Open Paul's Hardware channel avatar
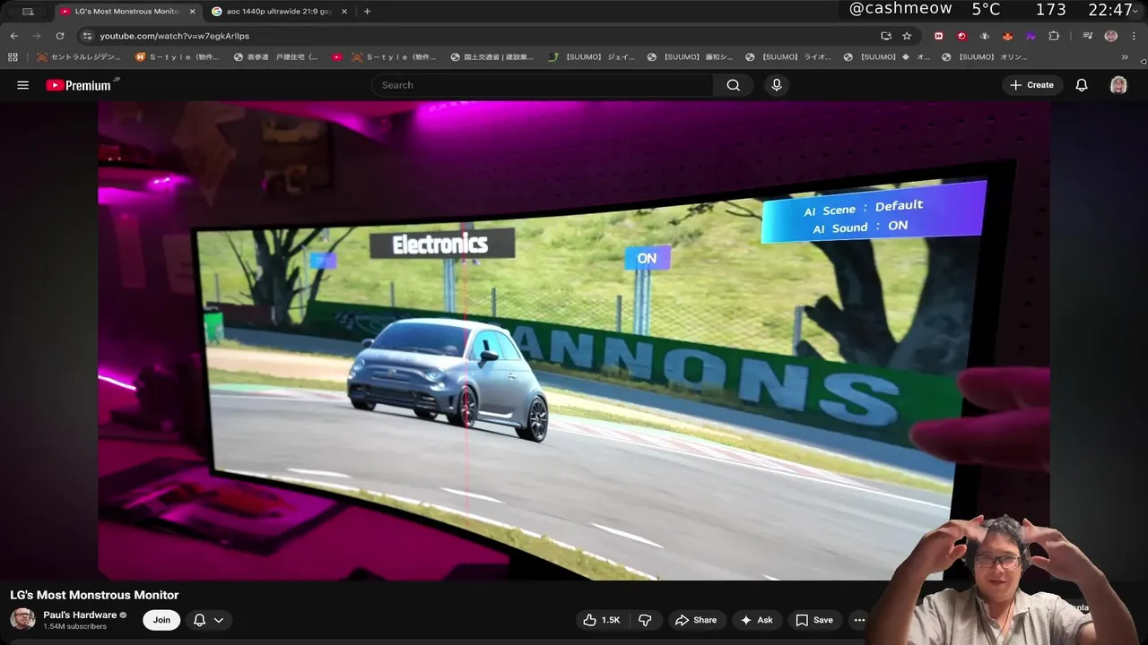The image size is (1148, 645). tap(22, 619)
